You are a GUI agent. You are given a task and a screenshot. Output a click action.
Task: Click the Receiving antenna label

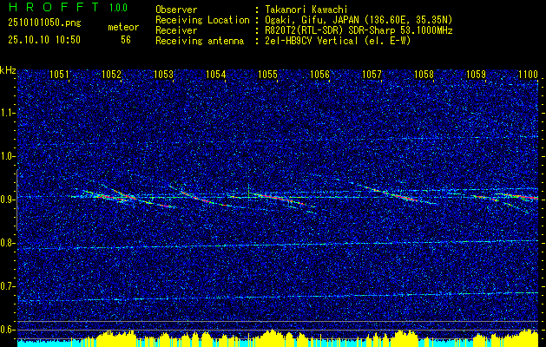(x=200, y=41)
